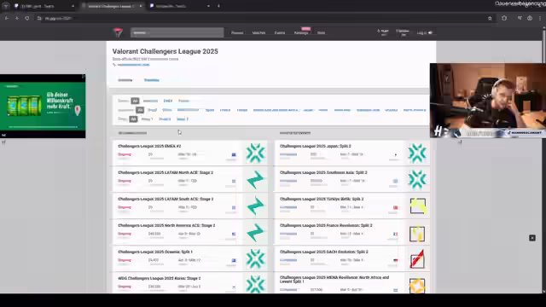Viewport: 546px width, 307px height.
Task: Click the streamer webcam overlay
Action: click(488, 101)
